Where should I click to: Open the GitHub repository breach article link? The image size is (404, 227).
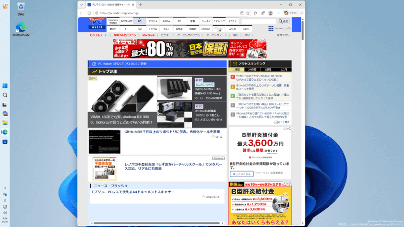coord(172,132)
